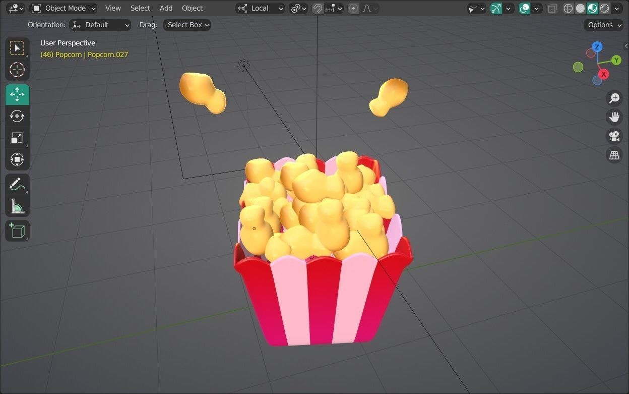The height and width of the screenshot is (394, 629).
Task: Select the Annotate pencil tool
Action: (x=17, y=184)
